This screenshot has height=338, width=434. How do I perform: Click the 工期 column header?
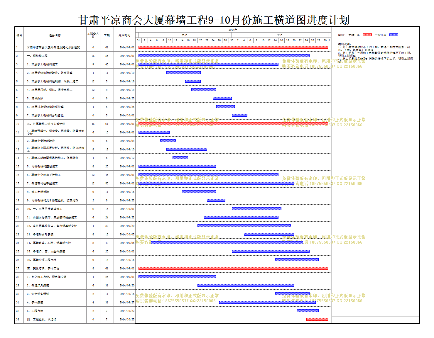pos(107,35)
